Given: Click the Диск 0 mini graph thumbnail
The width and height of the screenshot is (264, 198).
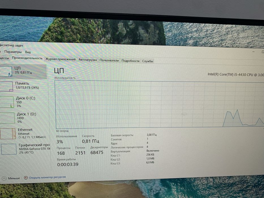Looking at the screenshot, I should click(7, 102).
